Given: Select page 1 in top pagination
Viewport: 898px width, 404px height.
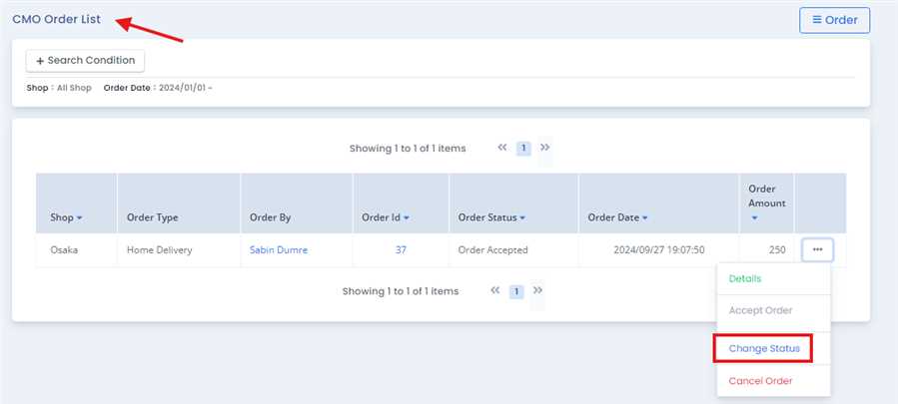Looking at the screenshot, I should (x=522, y=149).
